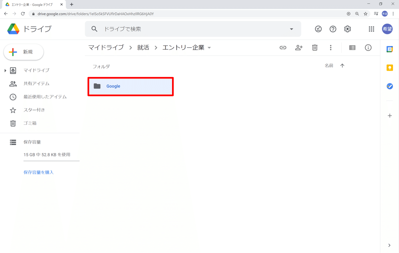
Task: Open the Google apps grid
Action: (371, 29)
